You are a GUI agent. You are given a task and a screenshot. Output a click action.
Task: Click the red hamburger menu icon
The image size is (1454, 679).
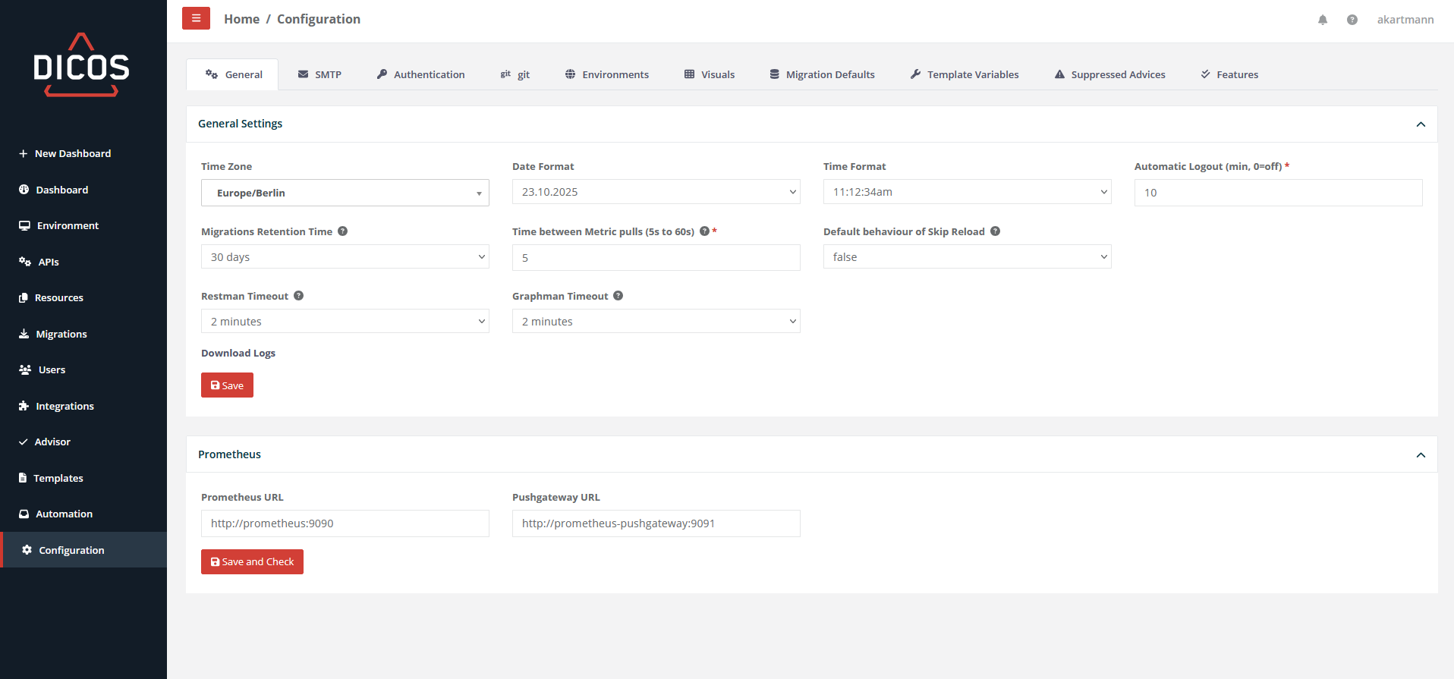point(196,18)
